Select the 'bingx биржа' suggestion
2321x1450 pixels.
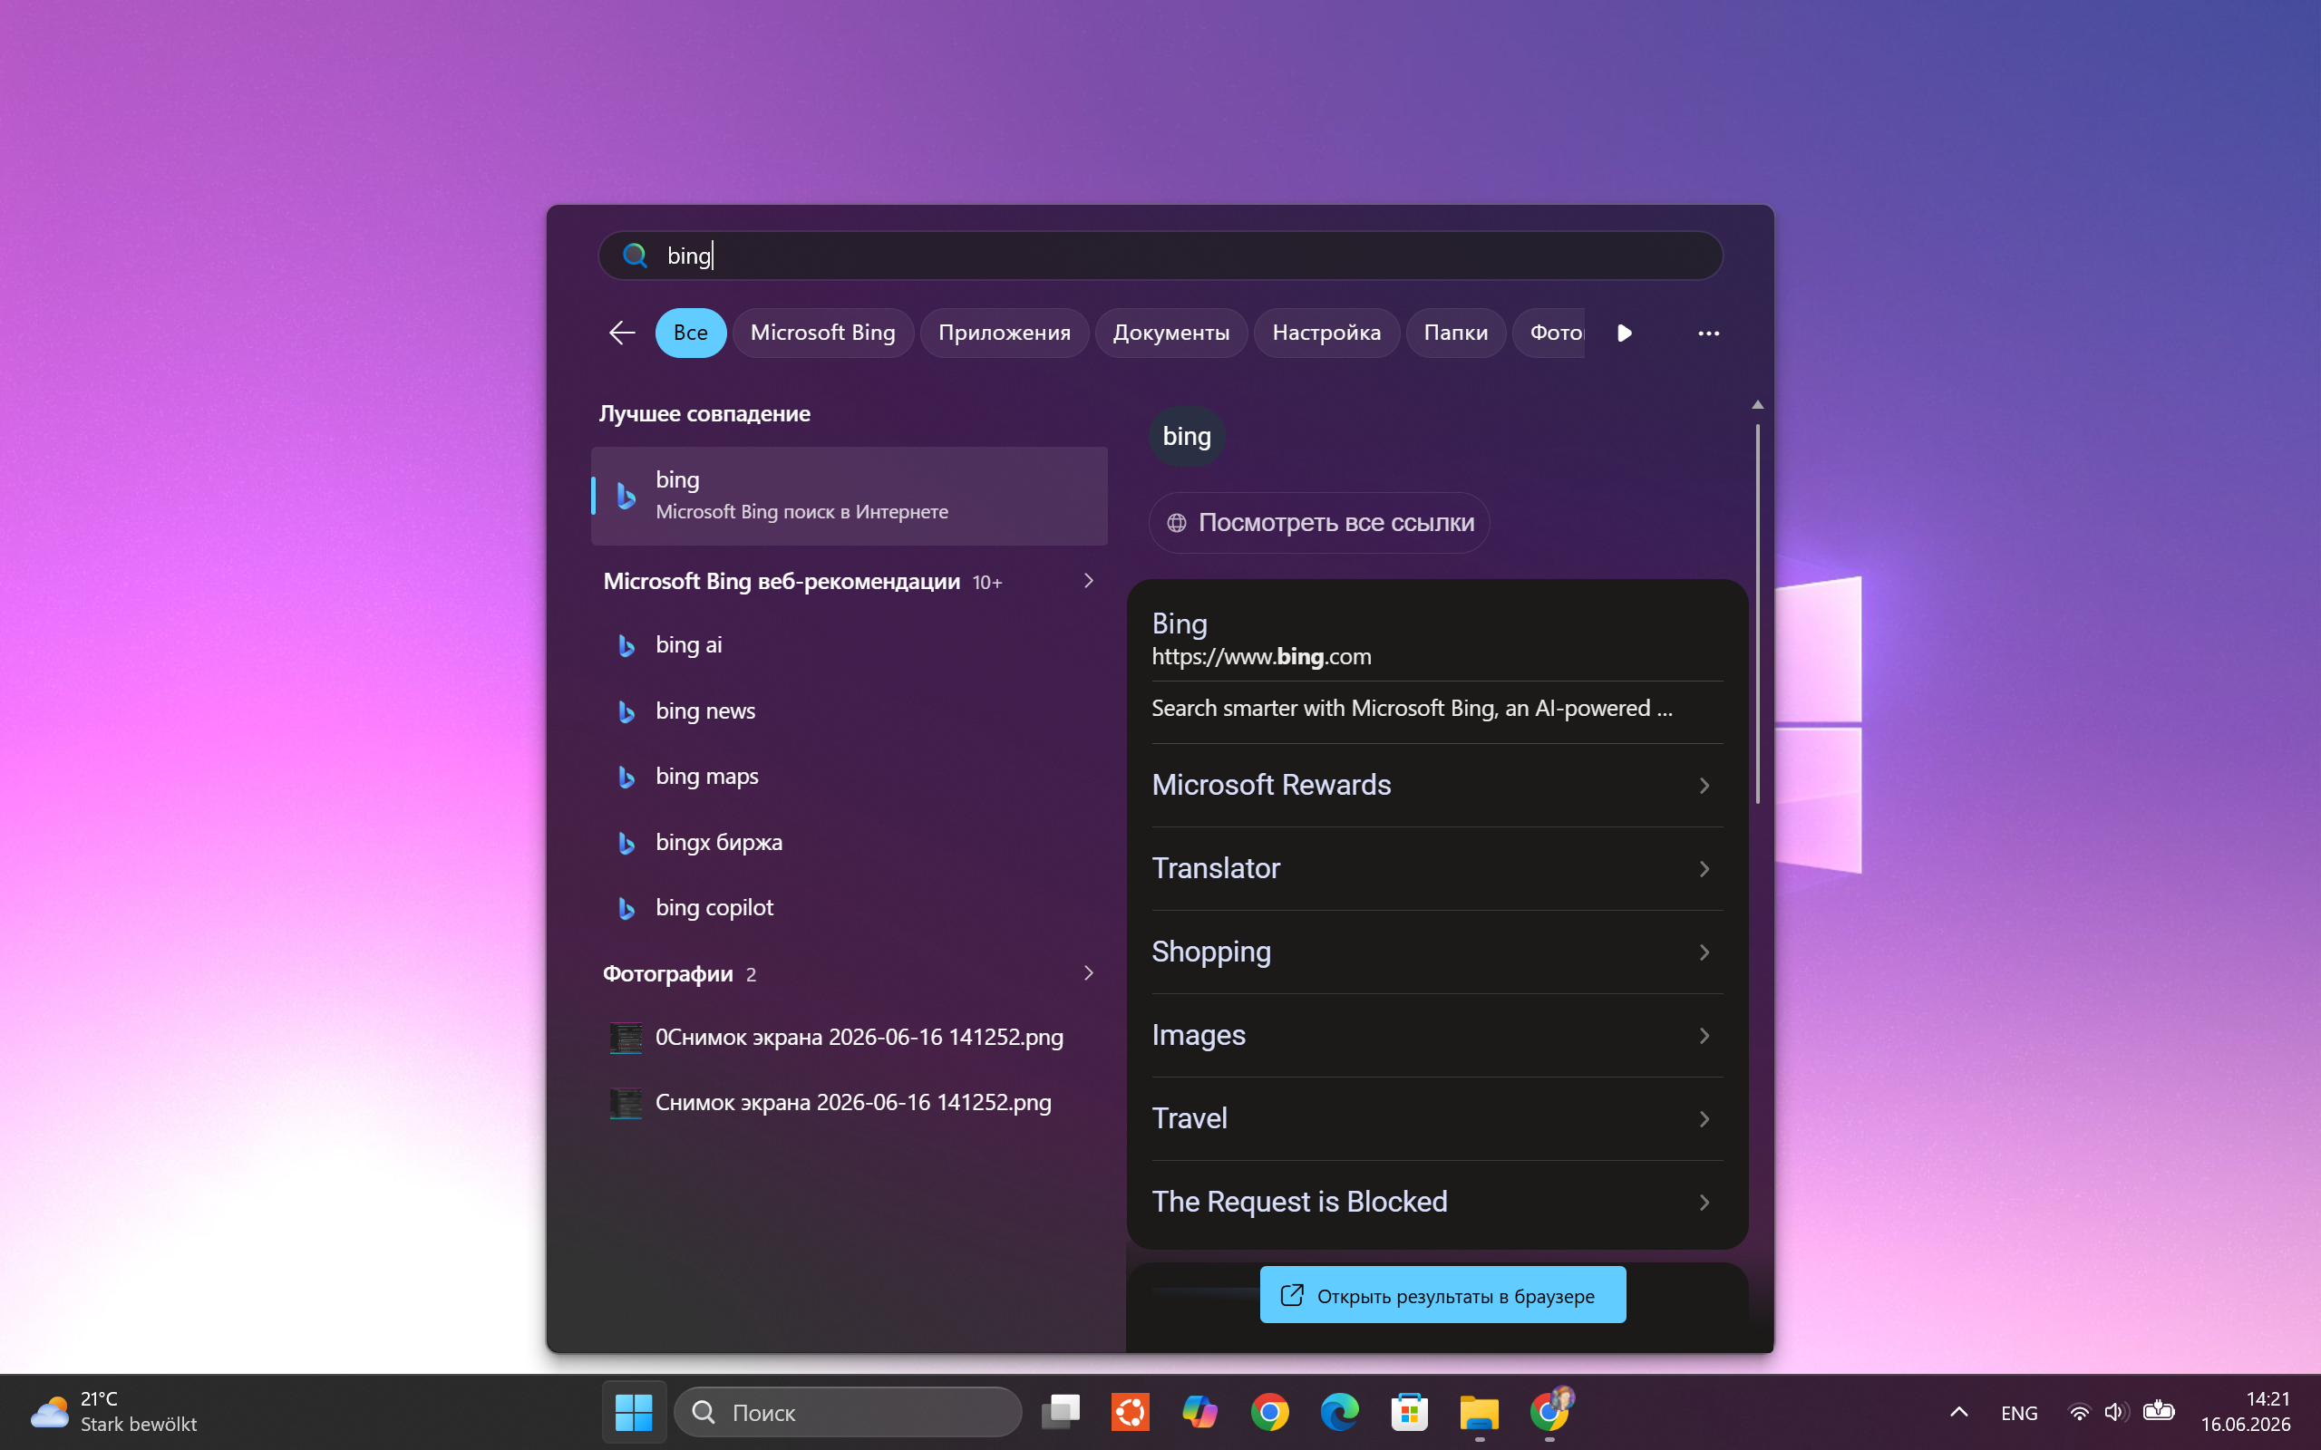coord(850,843)
